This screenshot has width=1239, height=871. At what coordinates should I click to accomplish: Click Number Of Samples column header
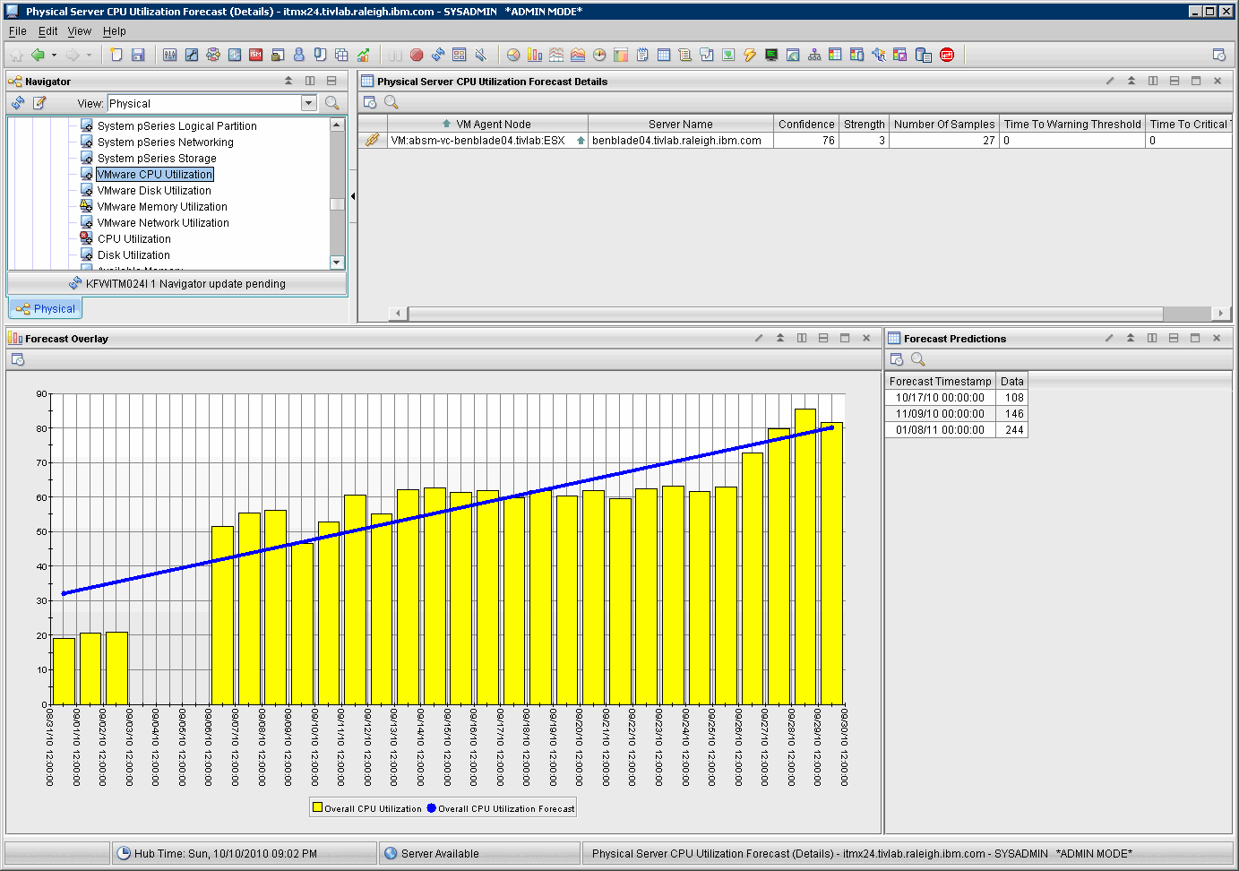(x=944, y=125)
